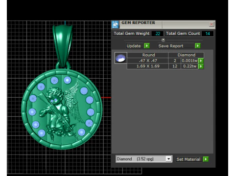Close the Gem Reporter panel

coord(211,24)
